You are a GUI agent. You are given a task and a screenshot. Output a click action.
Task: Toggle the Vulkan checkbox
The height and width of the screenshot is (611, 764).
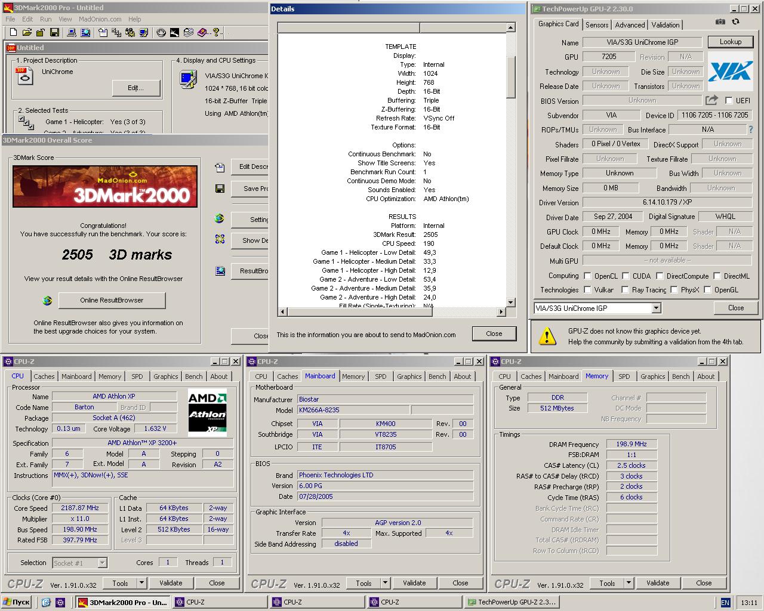tap(587, 289)
